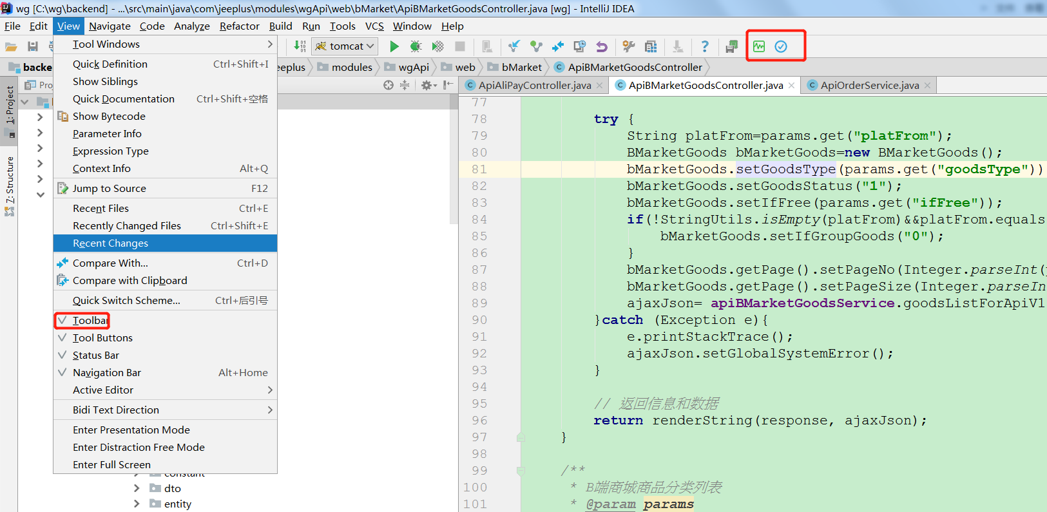Viewport: 1047px width, 512px height.
Task: Choose Enter Distraction Free Mode
Action: pos(165,447)
